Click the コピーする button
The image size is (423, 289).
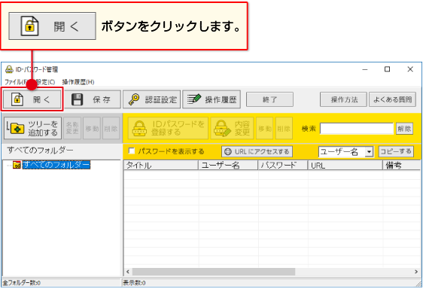396,151
